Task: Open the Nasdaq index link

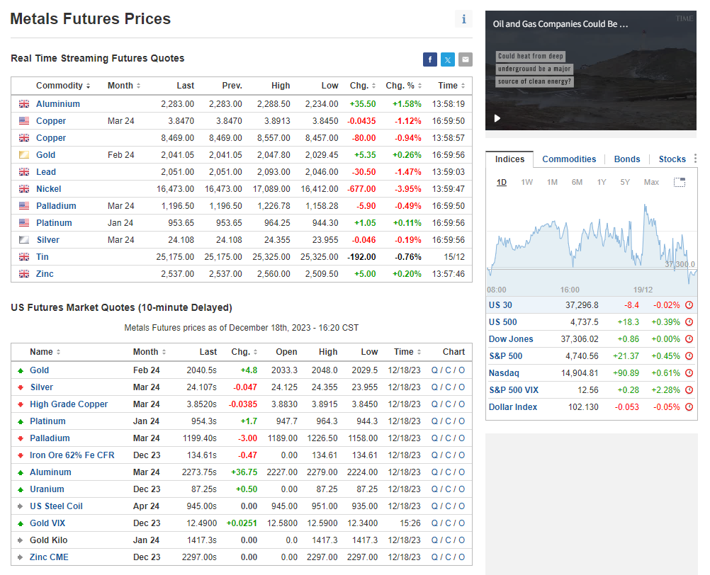Action: 504,373
